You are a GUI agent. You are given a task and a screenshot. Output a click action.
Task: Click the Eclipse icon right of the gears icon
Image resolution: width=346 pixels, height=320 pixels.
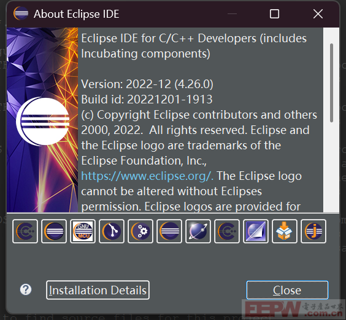[x=169, y=231]
